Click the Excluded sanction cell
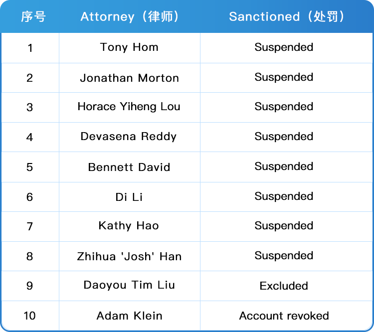The width and height of the screenshot is (374, 332). (284, 286)
